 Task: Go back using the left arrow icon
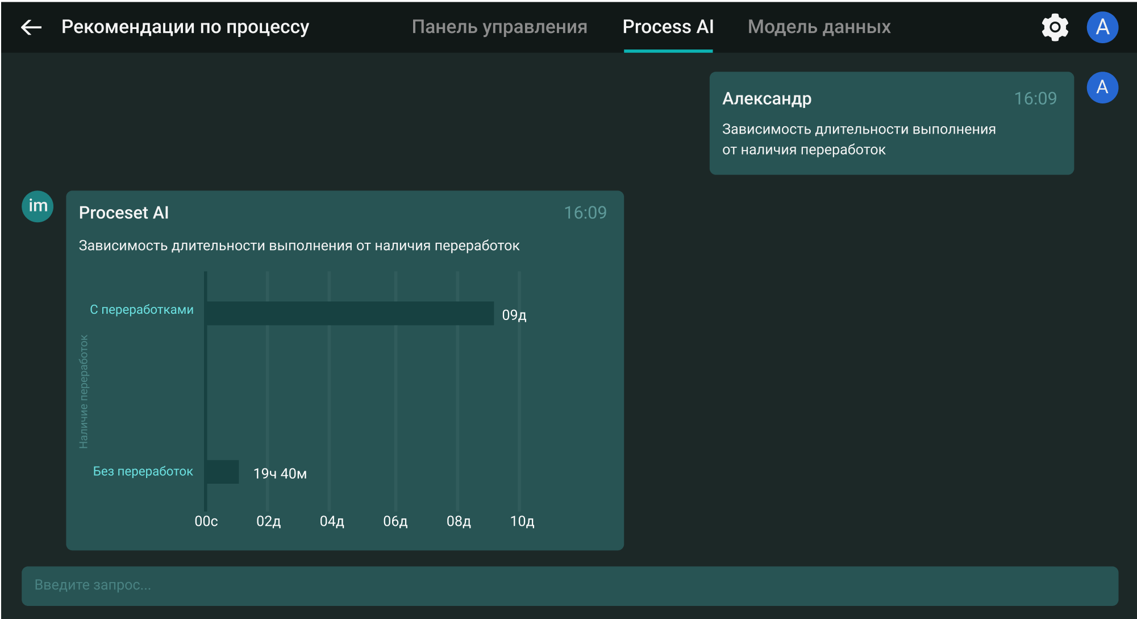(31, 27)
